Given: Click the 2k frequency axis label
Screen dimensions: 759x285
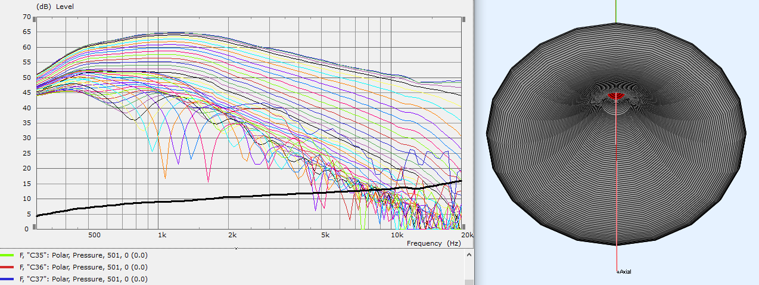Looking at the screenshot, I should coord(232,235).
